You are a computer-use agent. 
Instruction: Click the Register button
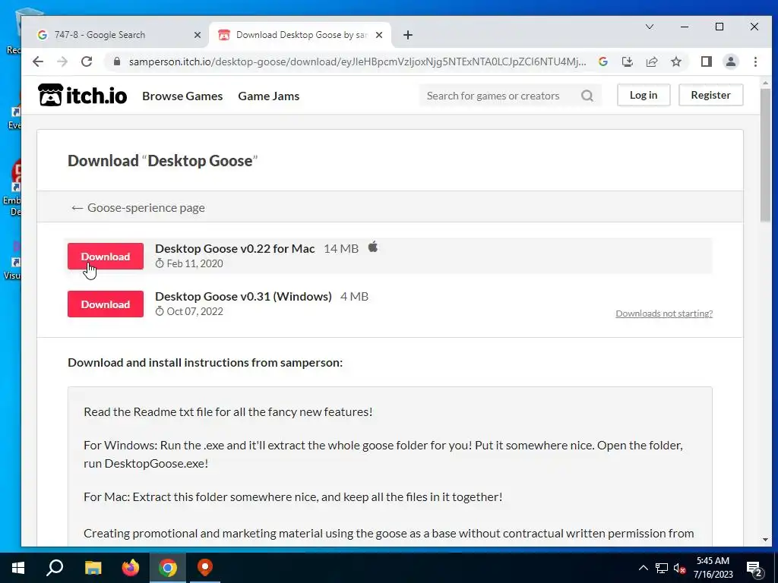[x=710, y=95]
